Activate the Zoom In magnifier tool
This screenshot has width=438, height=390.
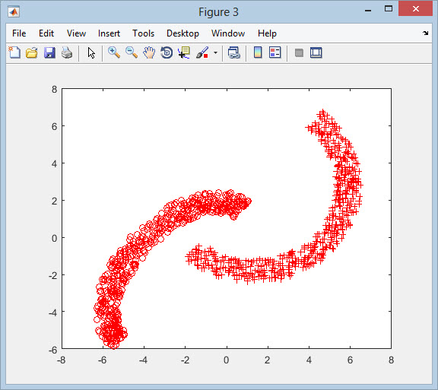pyautogui.click(x=114, y=52)
